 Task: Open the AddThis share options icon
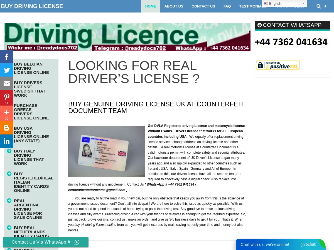click(x=7, y=112)
